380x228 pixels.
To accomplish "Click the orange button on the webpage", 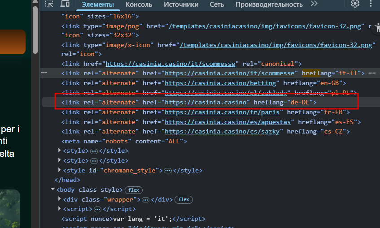I will pyautogui.click(x=13, y=42).
